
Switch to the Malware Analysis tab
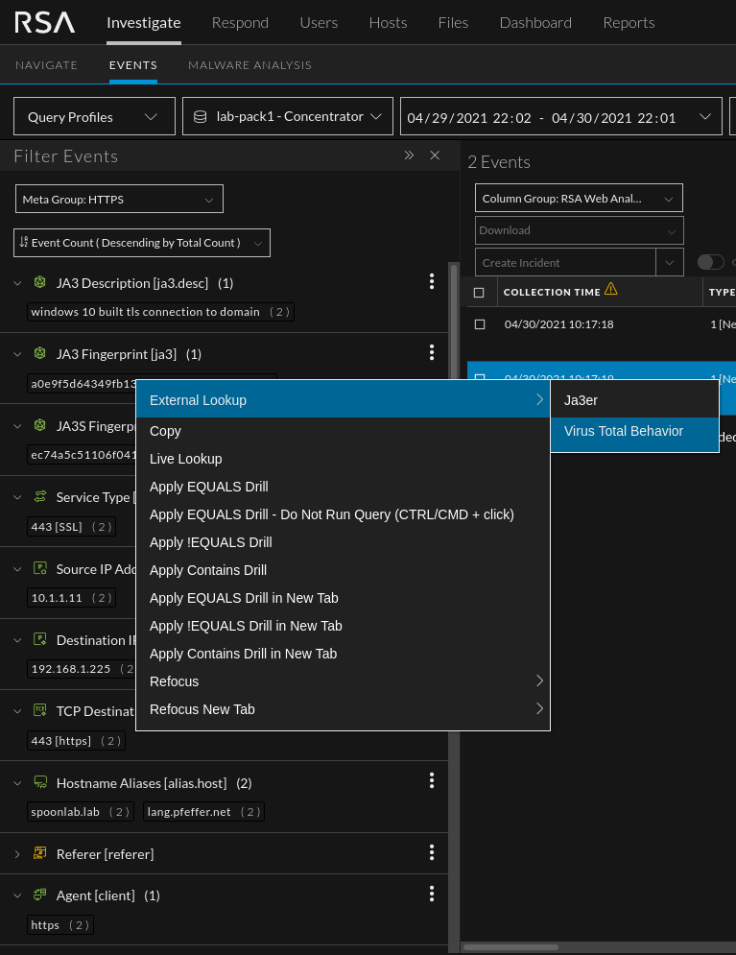click(249, 65)
